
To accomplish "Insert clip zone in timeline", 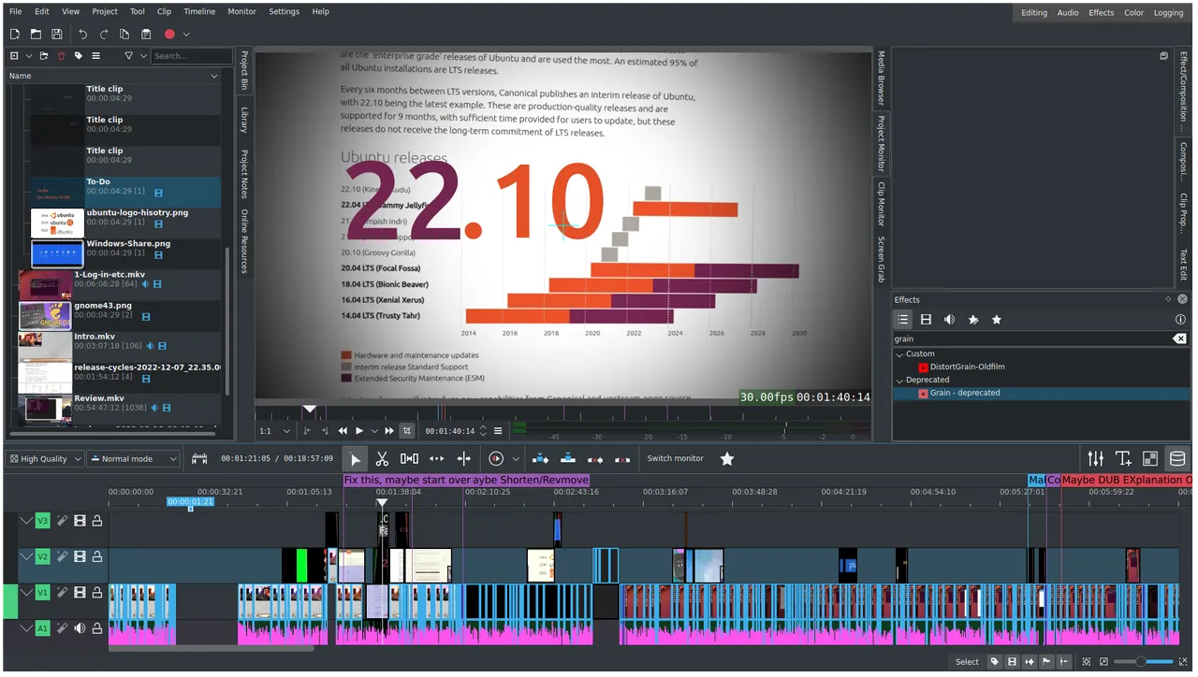I will 540,459.
